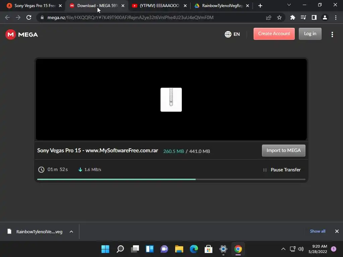Open the Widgets panel
The image size is (343, 257).
(x=150, y=249)
